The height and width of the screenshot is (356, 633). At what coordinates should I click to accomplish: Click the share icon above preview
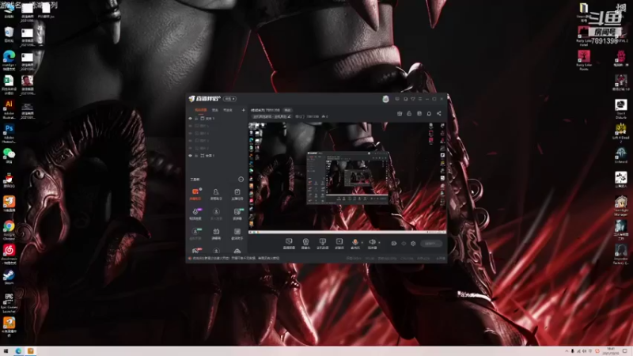pyautogui.click(x=439, y=113)
